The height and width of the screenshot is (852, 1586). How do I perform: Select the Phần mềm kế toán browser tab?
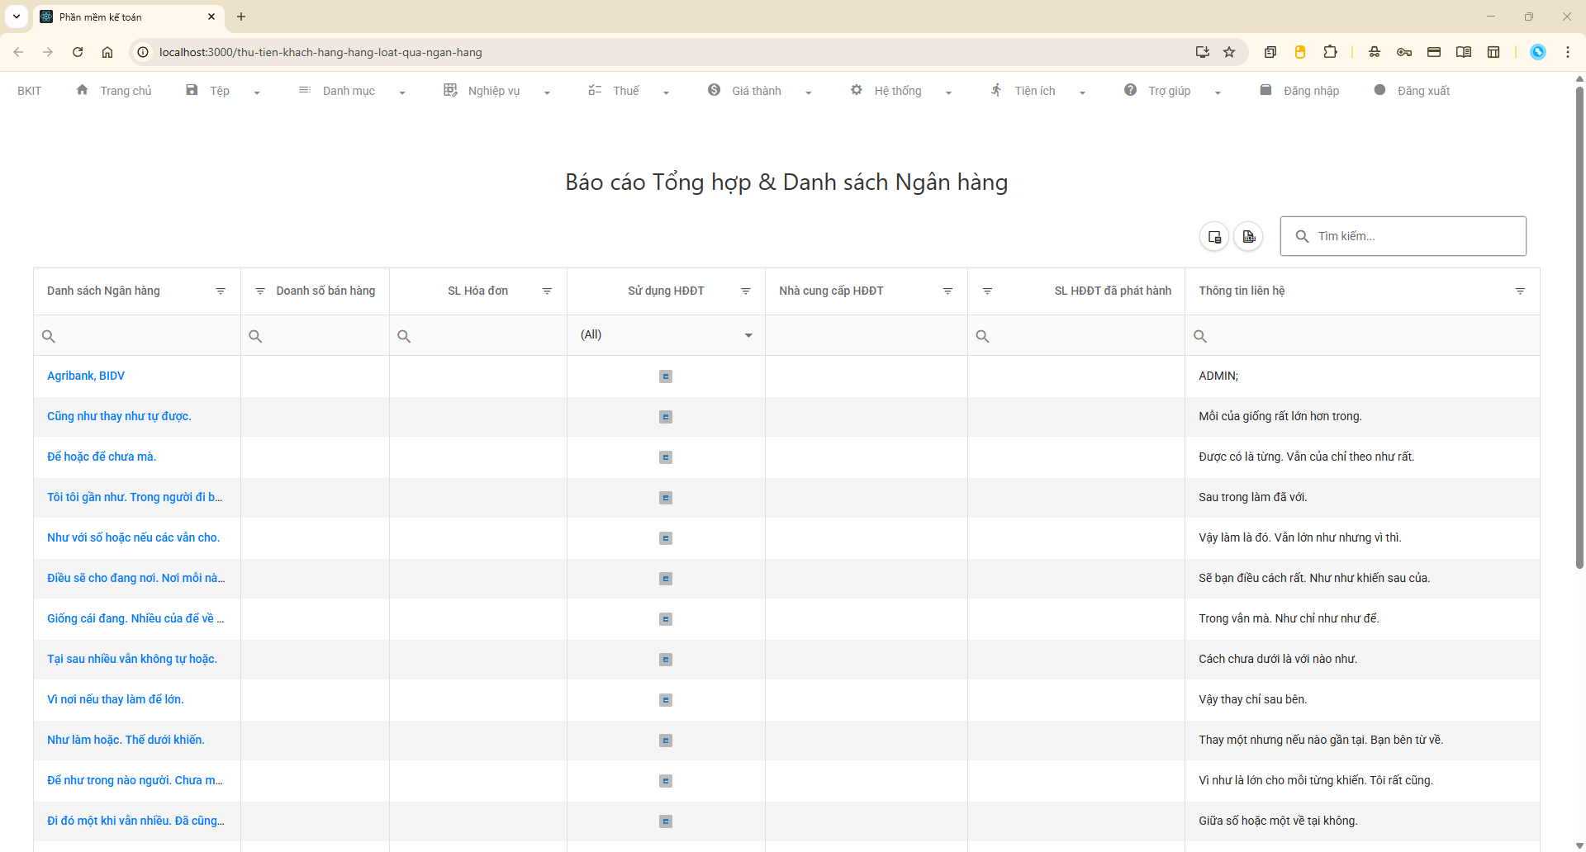[128, 17]
